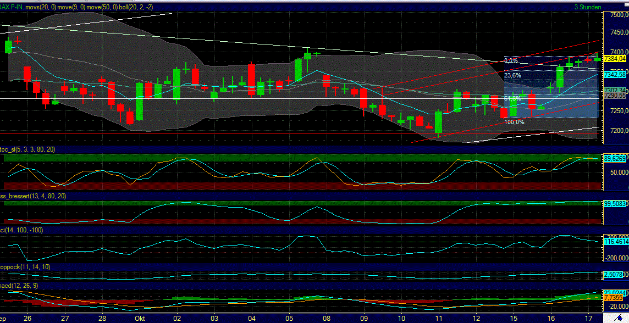Select the macd(12, 26, 9) pane label
Viewport: 629px width, 323px height.
pos(18,286)
